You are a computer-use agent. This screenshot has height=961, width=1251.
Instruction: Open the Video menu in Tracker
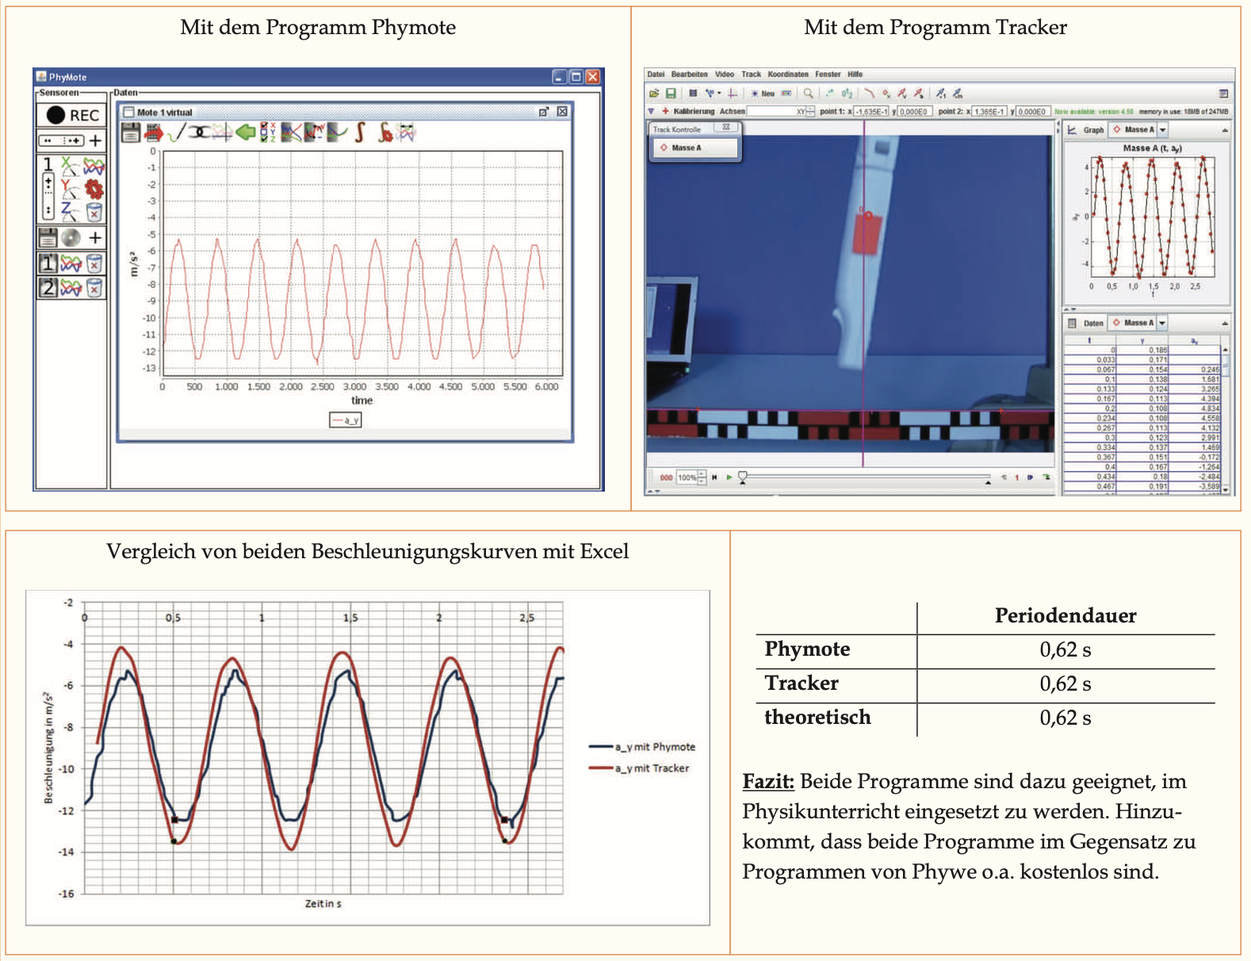coord(725,75)
